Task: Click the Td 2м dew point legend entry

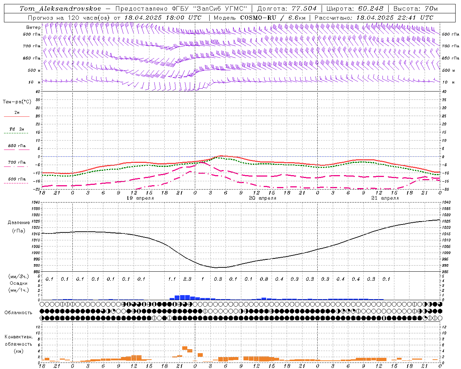Action: click(17, 129)
